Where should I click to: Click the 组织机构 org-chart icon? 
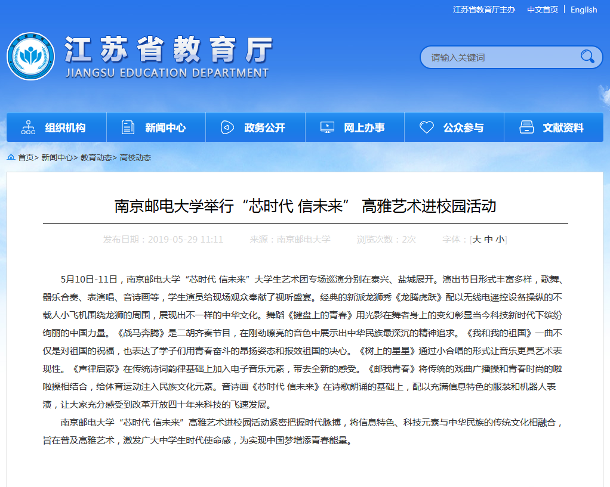coord(29,128)
